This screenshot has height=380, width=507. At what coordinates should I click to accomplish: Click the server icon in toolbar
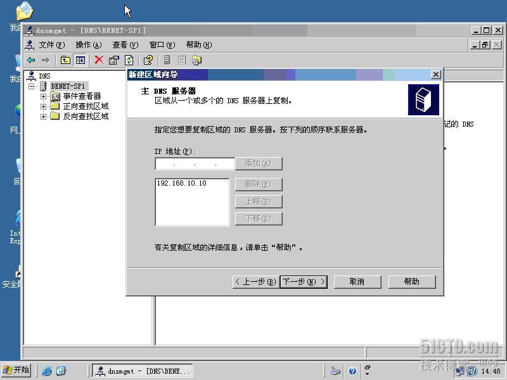tap(167, 60)
